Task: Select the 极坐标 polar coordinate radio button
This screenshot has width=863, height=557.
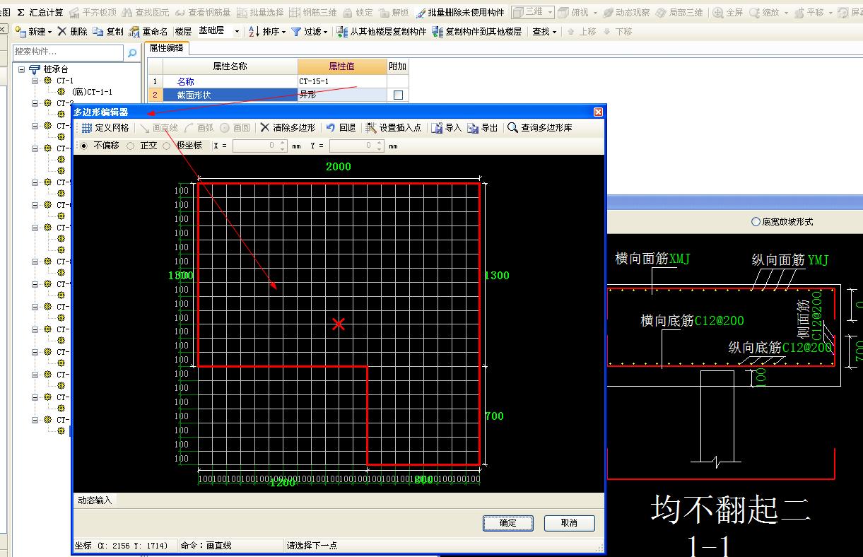Action: click(167, 146)
